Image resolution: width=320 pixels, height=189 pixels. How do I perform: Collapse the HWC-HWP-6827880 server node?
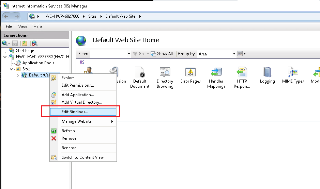click(5, 57)
